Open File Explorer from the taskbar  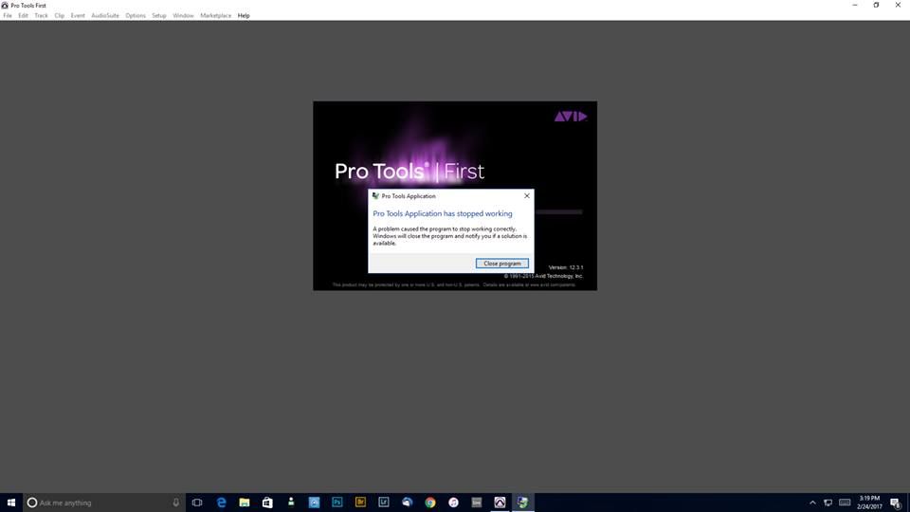[x=245, y=503]
